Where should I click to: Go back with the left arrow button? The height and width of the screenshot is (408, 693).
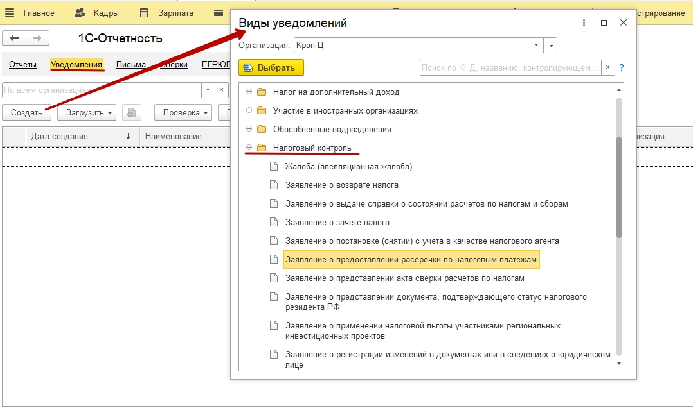(x=14, y=38)
